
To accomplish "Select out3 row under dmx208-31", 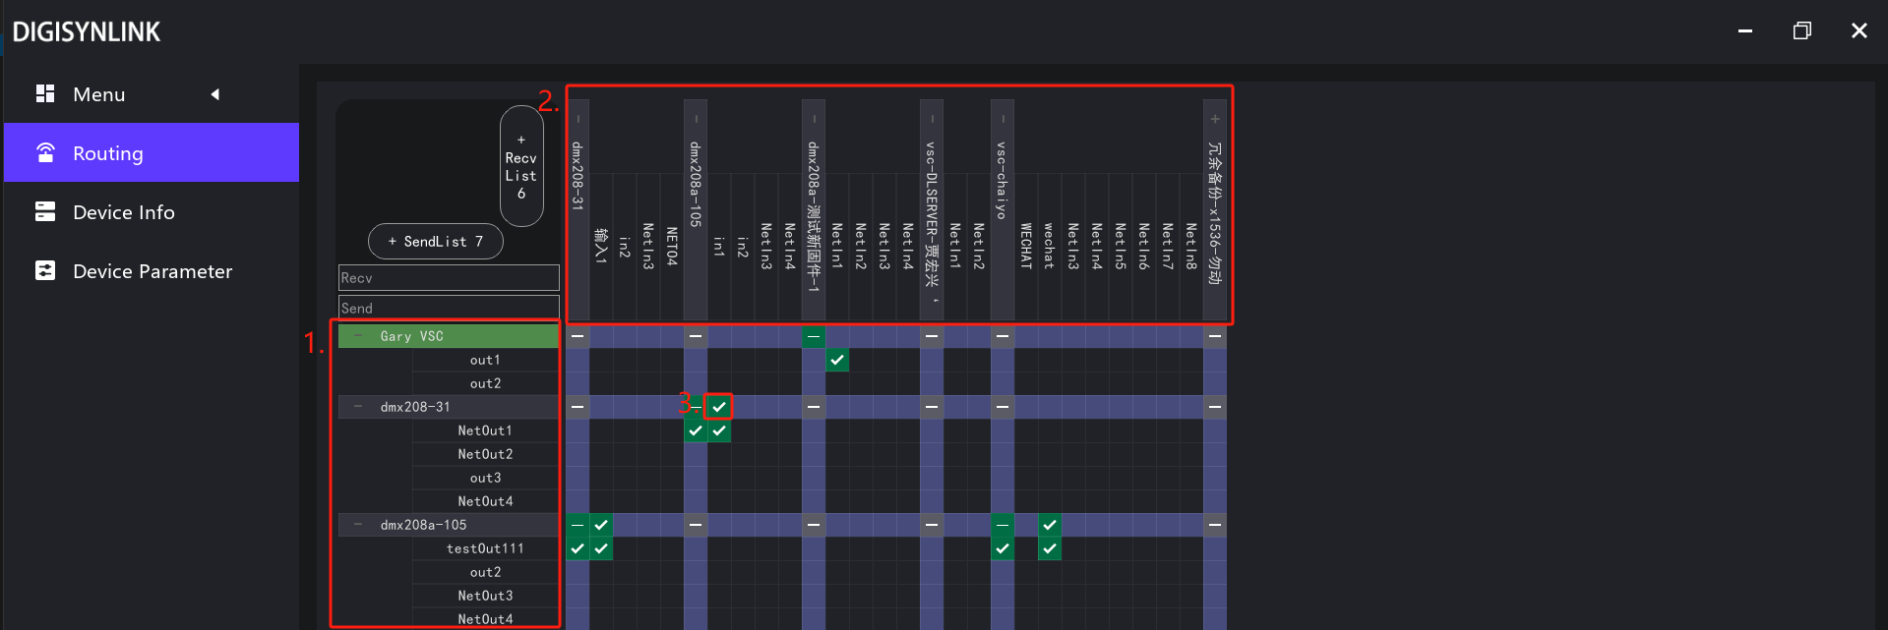I will [485, 478].
